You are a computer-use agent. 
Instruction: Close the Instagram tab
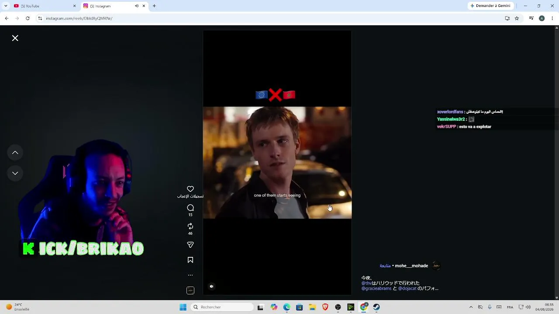click(144, 6)
